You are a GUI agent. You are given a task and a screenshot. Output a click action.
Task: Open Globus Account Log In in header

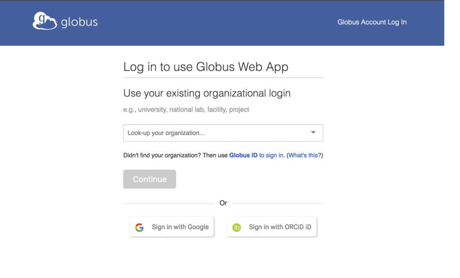point(372,22)
